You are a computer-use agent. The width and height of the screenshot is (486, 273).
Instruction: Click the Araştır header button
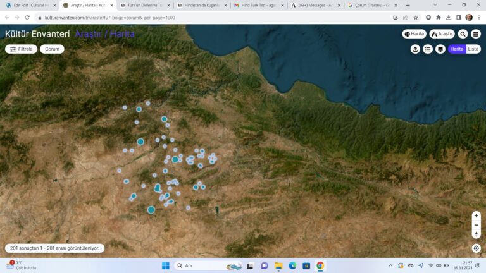click(x=442, y=34)
